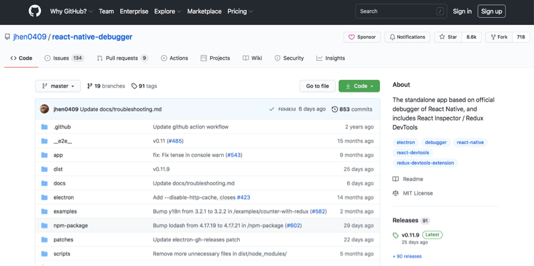Open pull request #602 link
Image resolution: width=534 pixels, height=266 pixels.
[x=293, y=226]
